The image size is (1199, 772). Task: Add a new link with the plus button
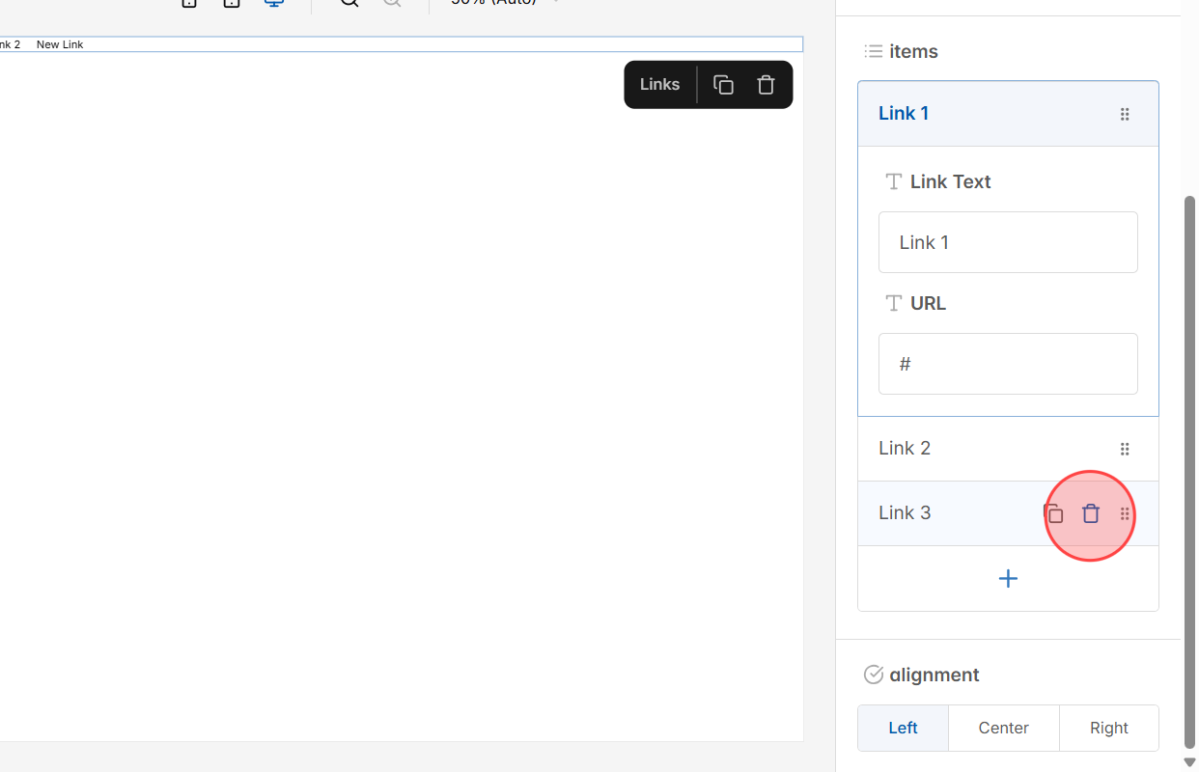click(1008, 578)
